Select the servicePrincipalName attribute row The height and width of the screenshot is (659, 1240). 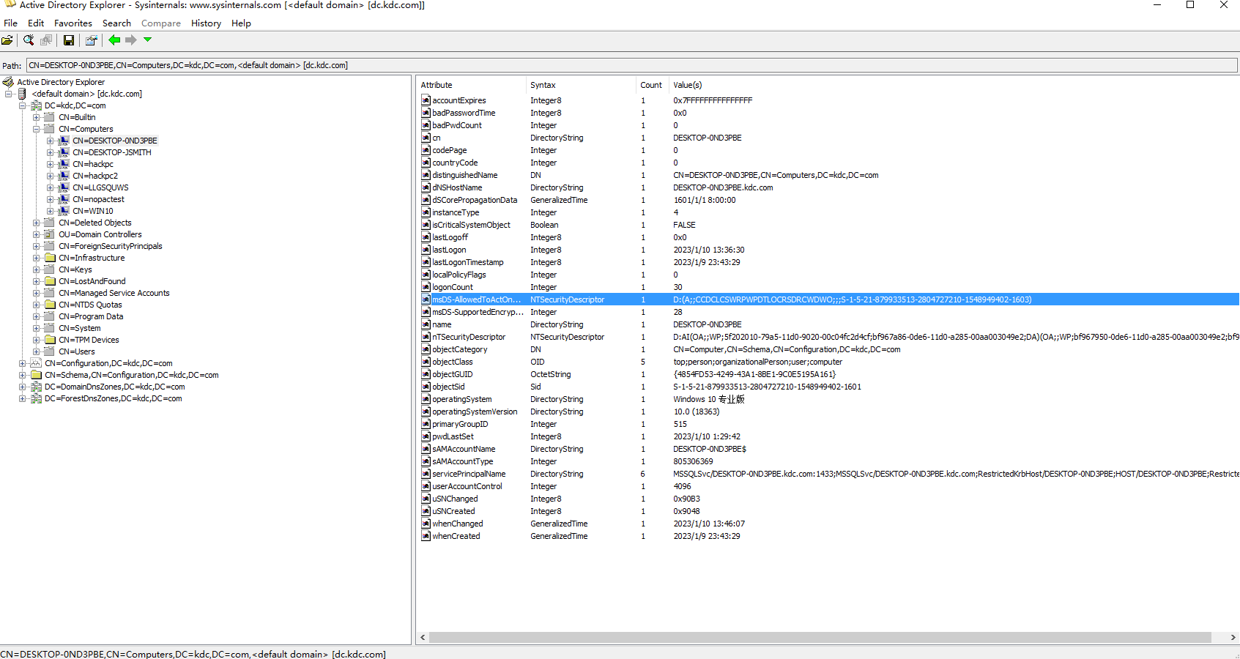click(x=828, y=474)
